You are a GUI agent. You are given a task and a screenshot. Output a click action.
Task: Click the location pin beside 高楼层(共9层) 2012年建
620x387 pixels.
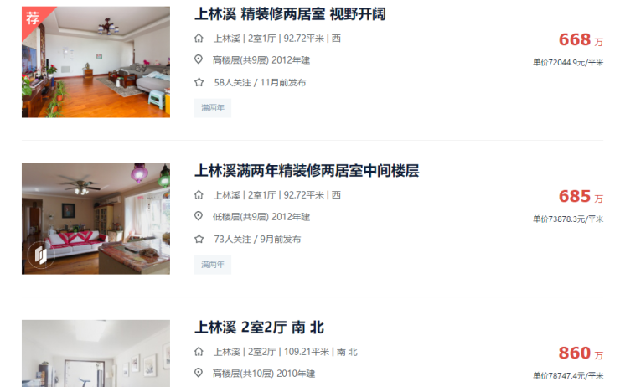coord(199,59)
